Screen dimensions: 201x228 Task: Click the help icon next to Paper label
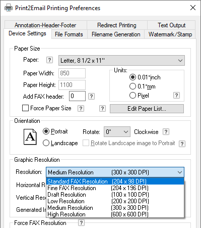tap(49, 60)
